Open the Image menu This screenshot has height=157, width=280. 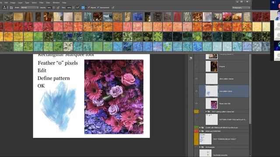[13, 3]
